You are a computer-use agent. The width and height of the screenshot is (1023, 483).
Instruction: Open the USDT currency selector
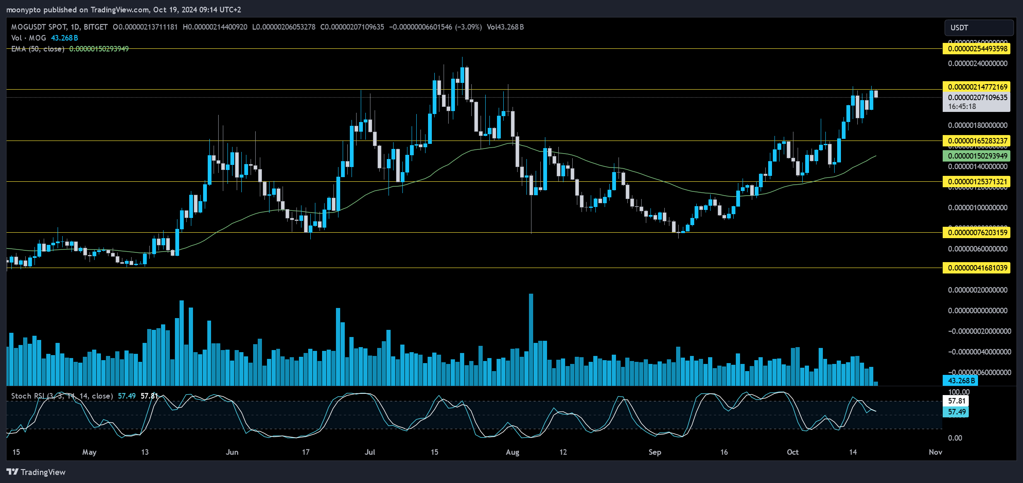point(979,28)
